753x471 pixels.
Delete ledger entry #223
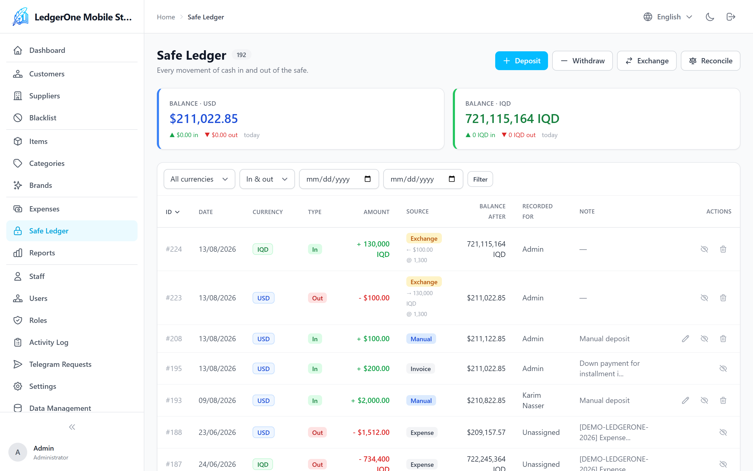[x=723, y=298]
